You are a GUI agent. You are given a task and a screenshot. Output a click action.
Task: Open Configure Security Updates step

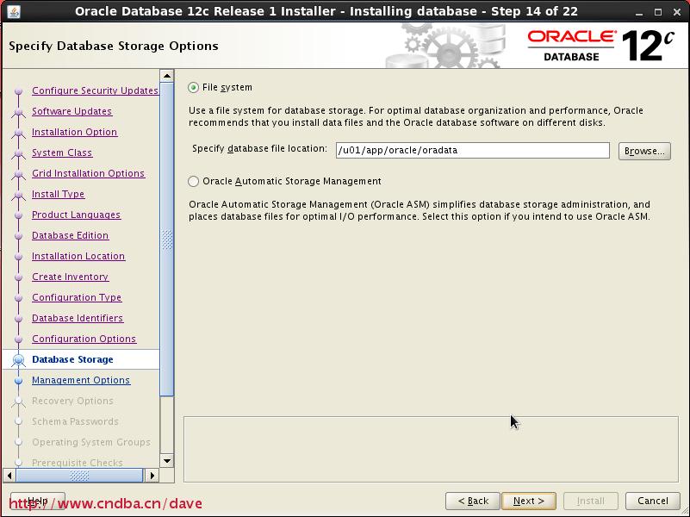tap(95, 90)
